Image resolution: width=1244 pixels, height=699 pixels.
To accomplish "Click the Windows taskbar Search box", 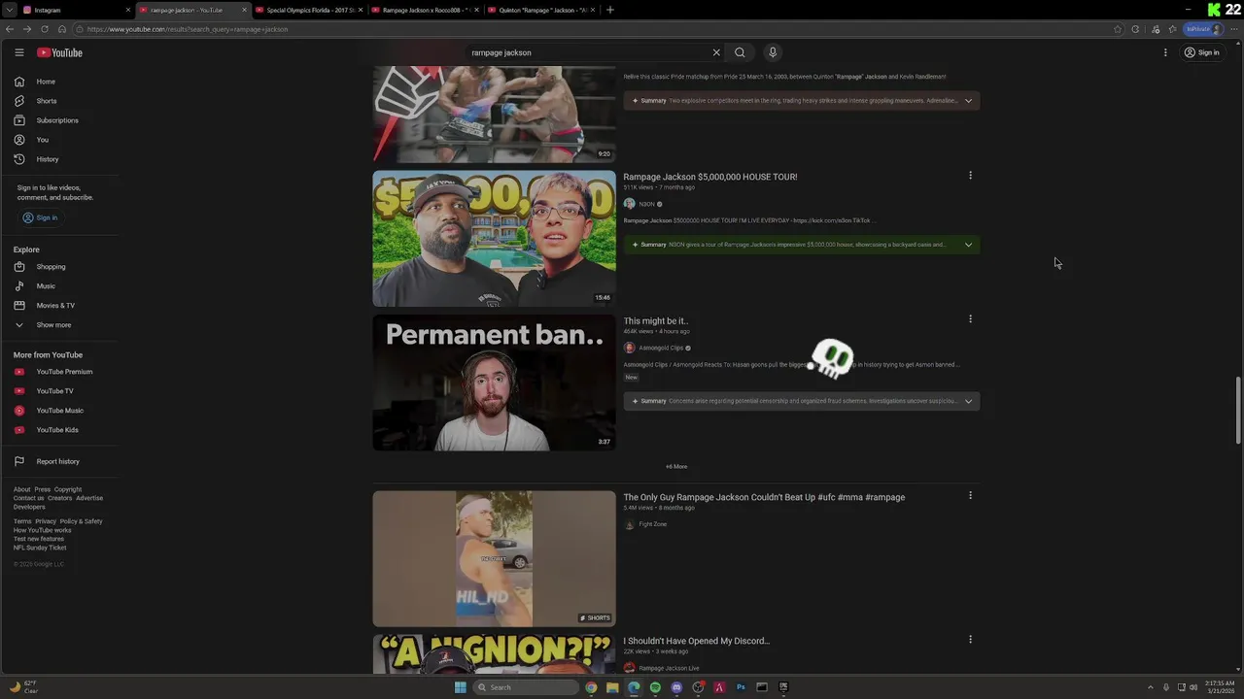I will click(526, 687).
